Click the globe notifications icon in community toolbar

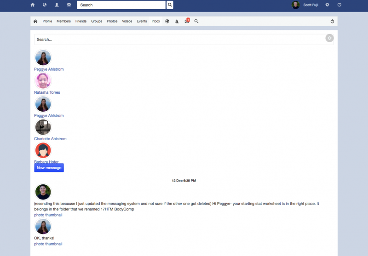point(167,21)
